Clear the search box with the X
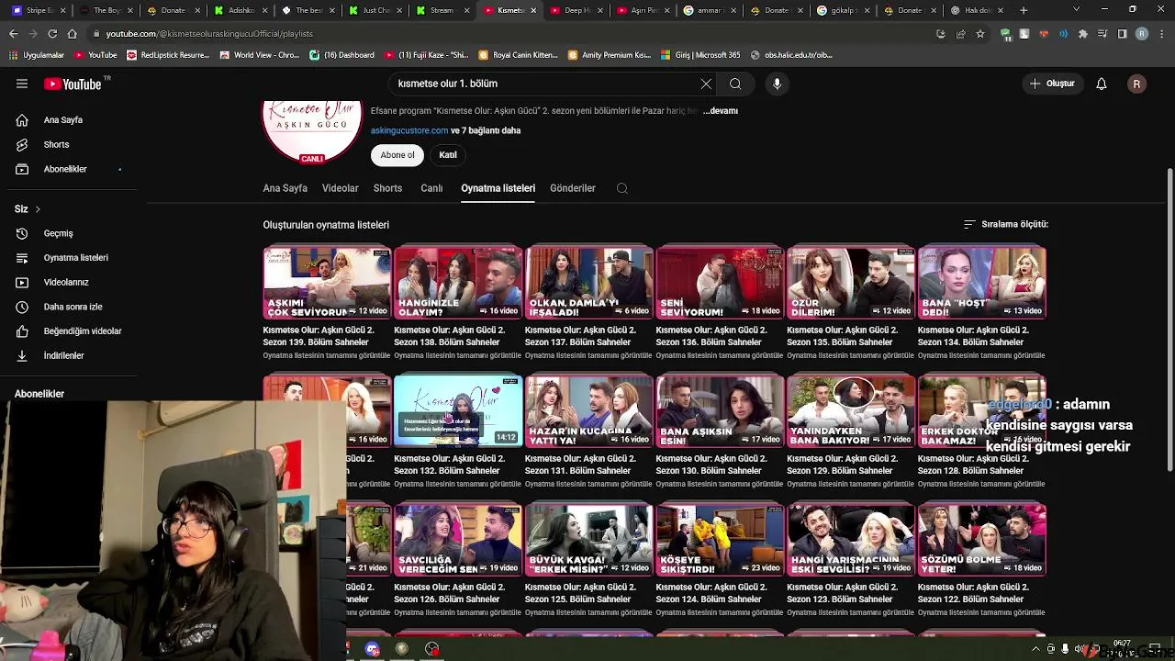 tap(706, 84)
